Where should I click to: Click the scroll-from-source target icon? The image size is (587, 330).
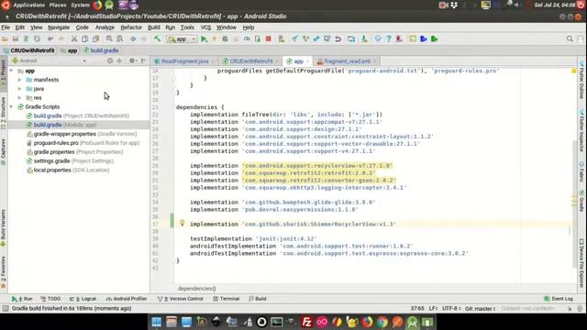click(x=110, y=60)
